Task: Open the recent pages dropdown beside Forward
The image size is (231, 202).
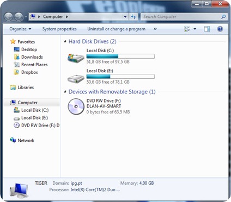Action: click(x=26, y=17)
